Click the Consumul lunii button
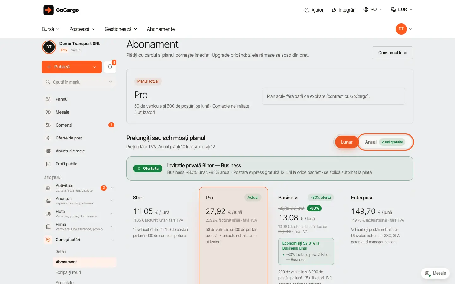This screenshot has height=284, width=455. [392, 53]
